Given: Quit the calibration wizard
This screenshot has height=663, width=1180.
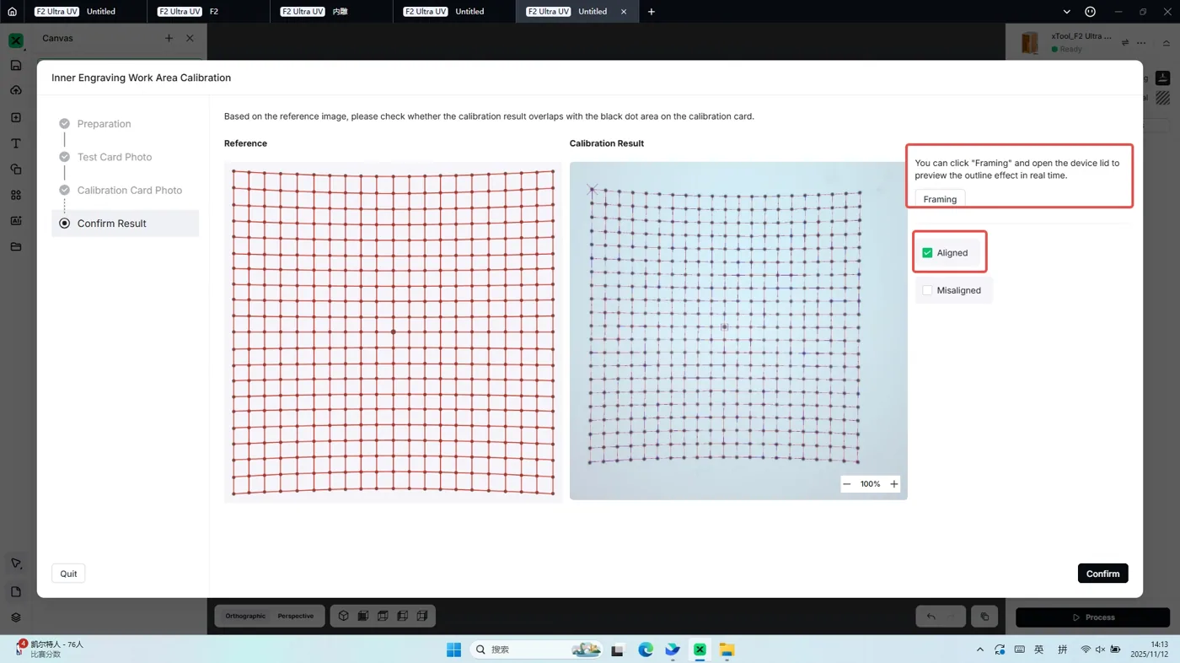Looking at the screenshot, I should [68, 574].
